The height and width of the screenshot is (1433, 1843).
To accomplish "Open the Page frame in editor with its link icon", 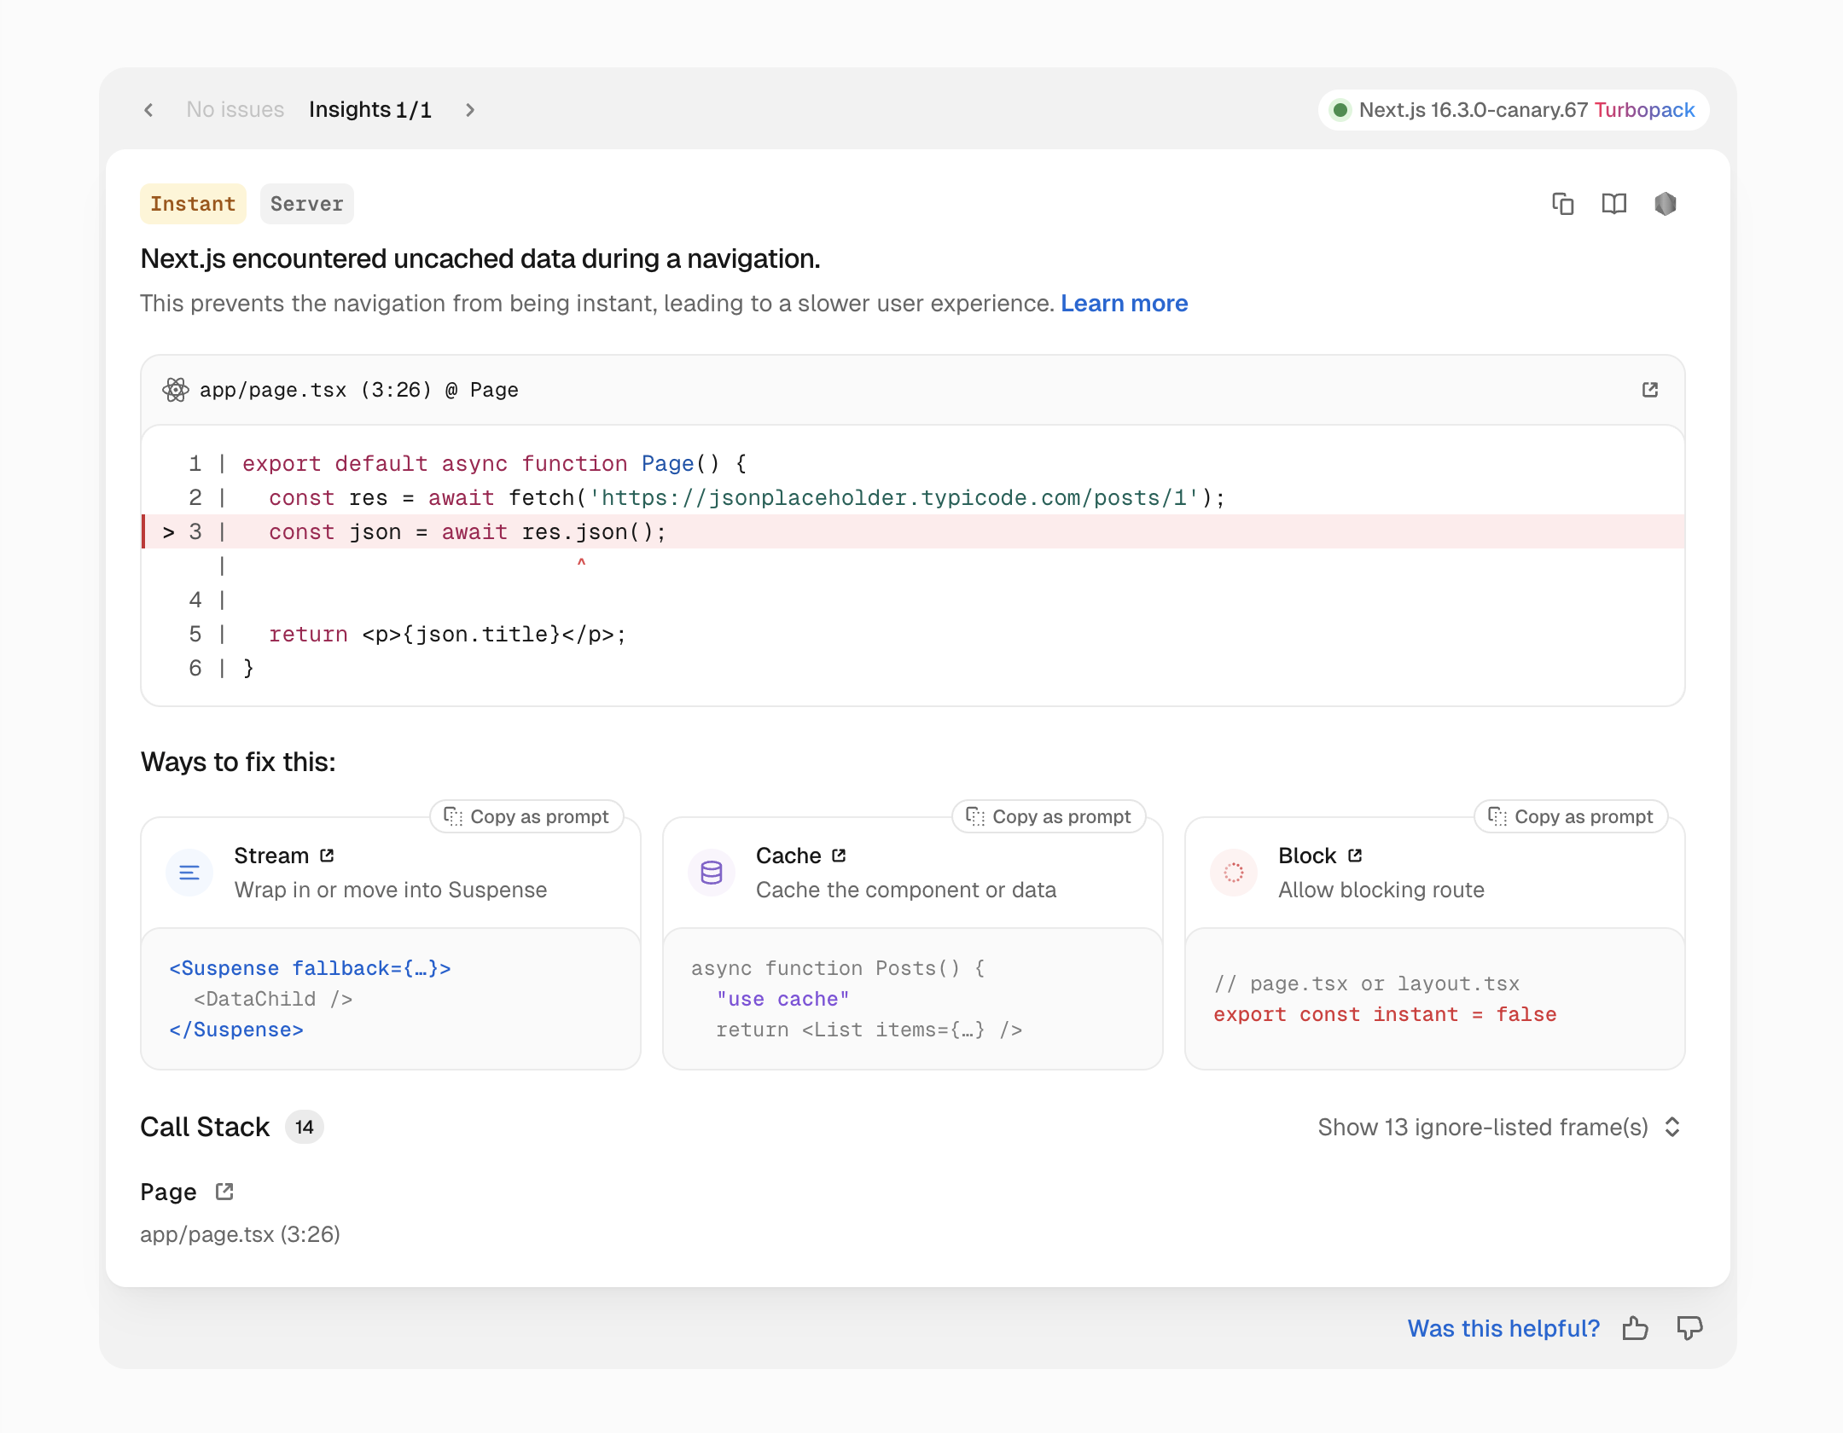I will click(x=224, y=1192).
